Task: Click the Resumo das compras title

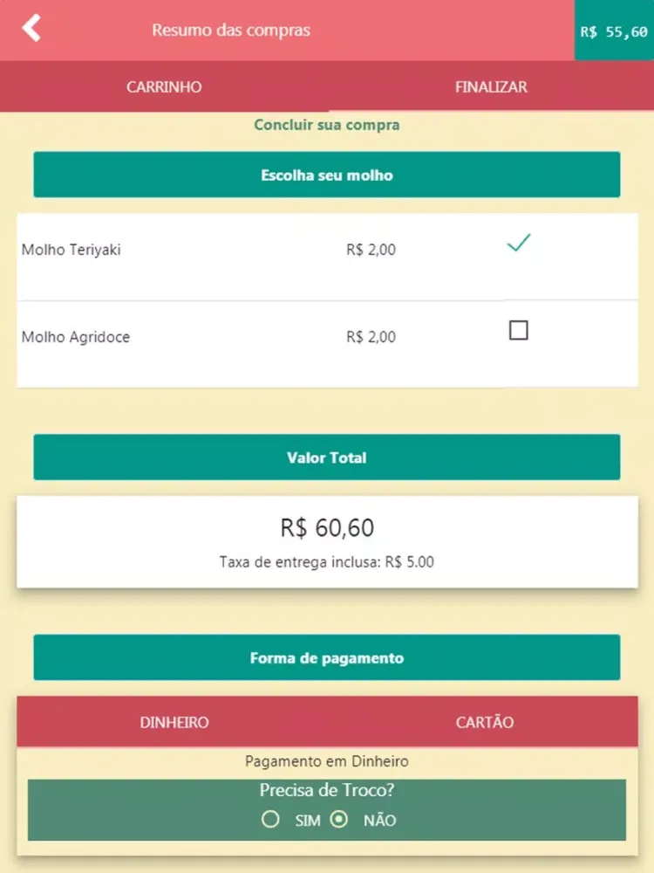Action: 231,31
